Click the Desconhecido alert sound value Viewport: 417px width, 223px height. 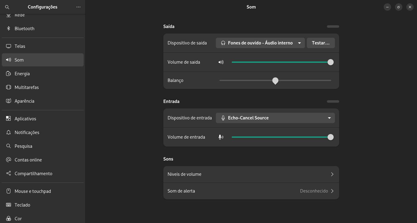point(314,191)
